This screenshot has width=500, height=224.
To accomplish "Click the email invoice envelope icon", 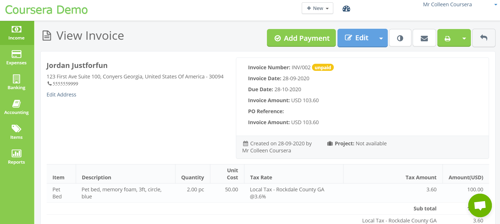I will pos(424,38).
